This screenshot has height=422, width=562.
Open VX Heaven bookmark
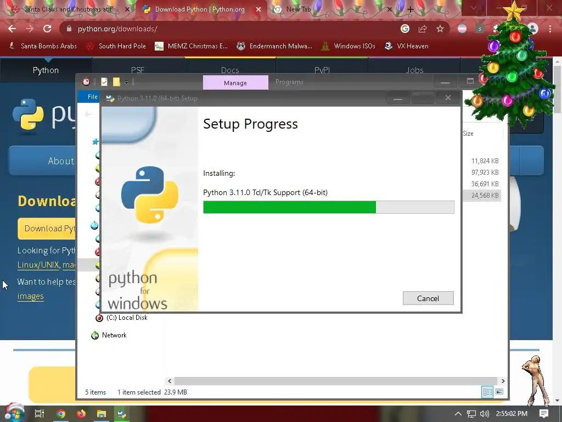(x=406, y=46)
